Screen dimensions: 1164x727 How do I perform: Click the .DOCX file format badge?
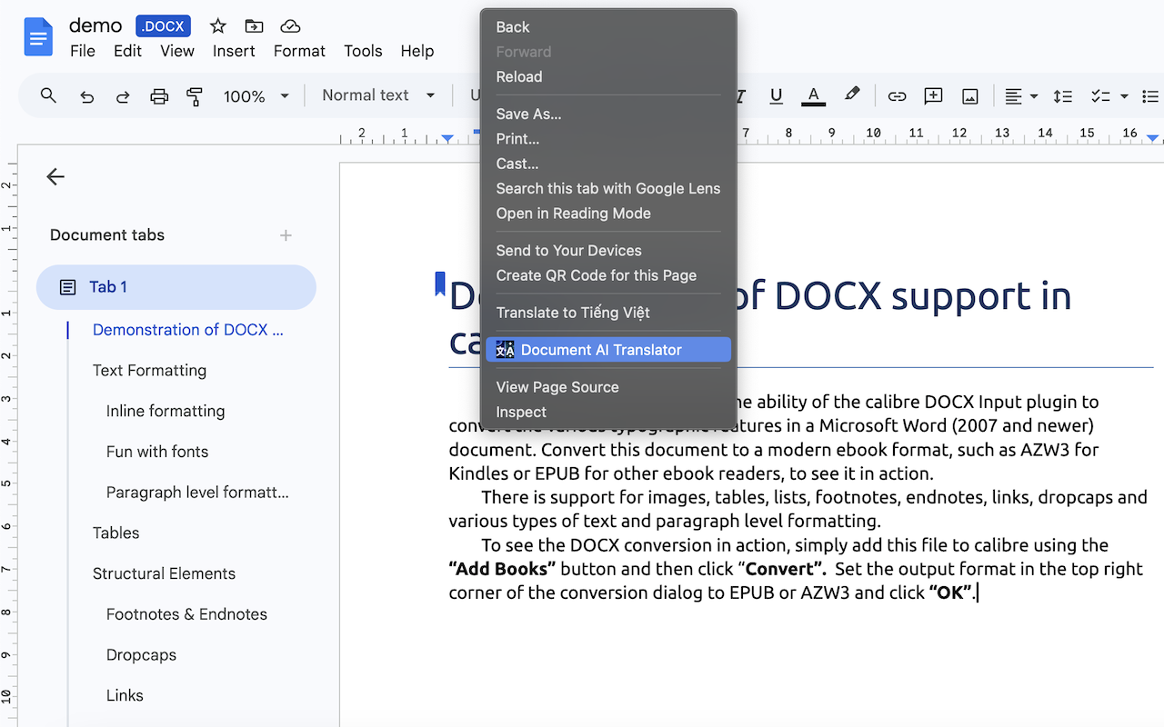pos(164,26)
